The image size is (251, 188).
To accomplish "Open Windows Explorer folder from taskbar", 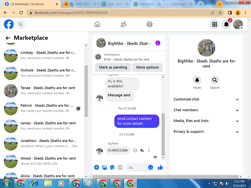I will [x=48, y=183].
